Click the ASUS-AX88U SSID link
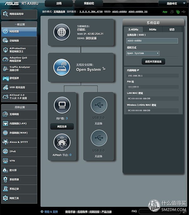 119,12
